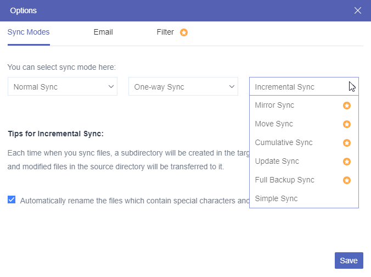Viewport: 371px width, 277px height.
Task: Open the Filter tab
Action: click(x=165, y=32)
